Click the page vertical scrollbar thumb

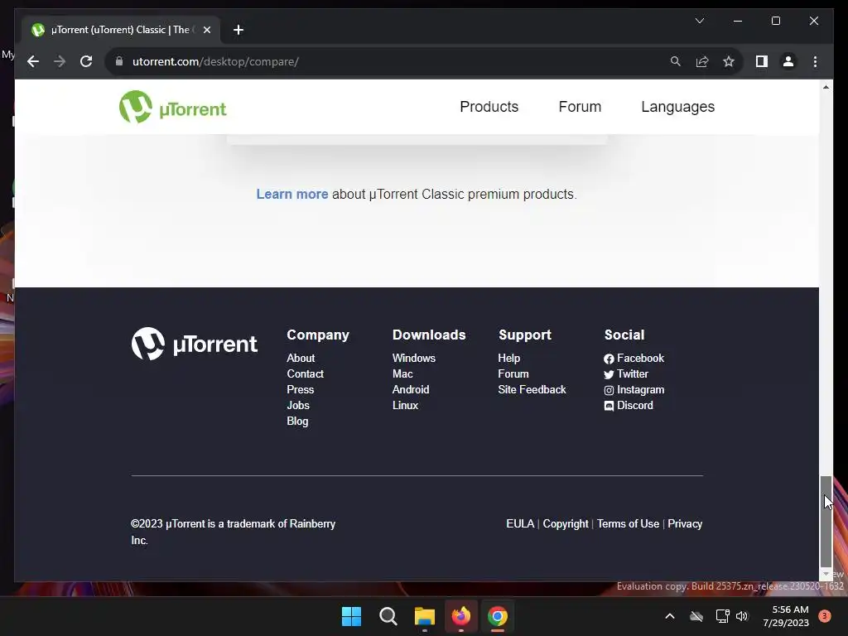(x=826, y=520)
